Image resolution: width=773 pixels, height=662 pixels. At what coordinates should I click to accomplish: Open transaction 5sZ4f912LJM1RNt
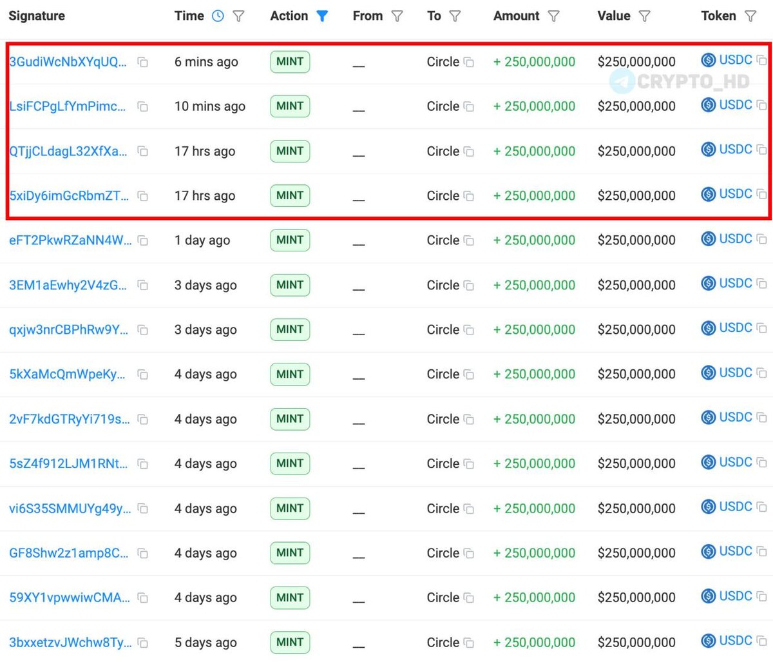68,463
